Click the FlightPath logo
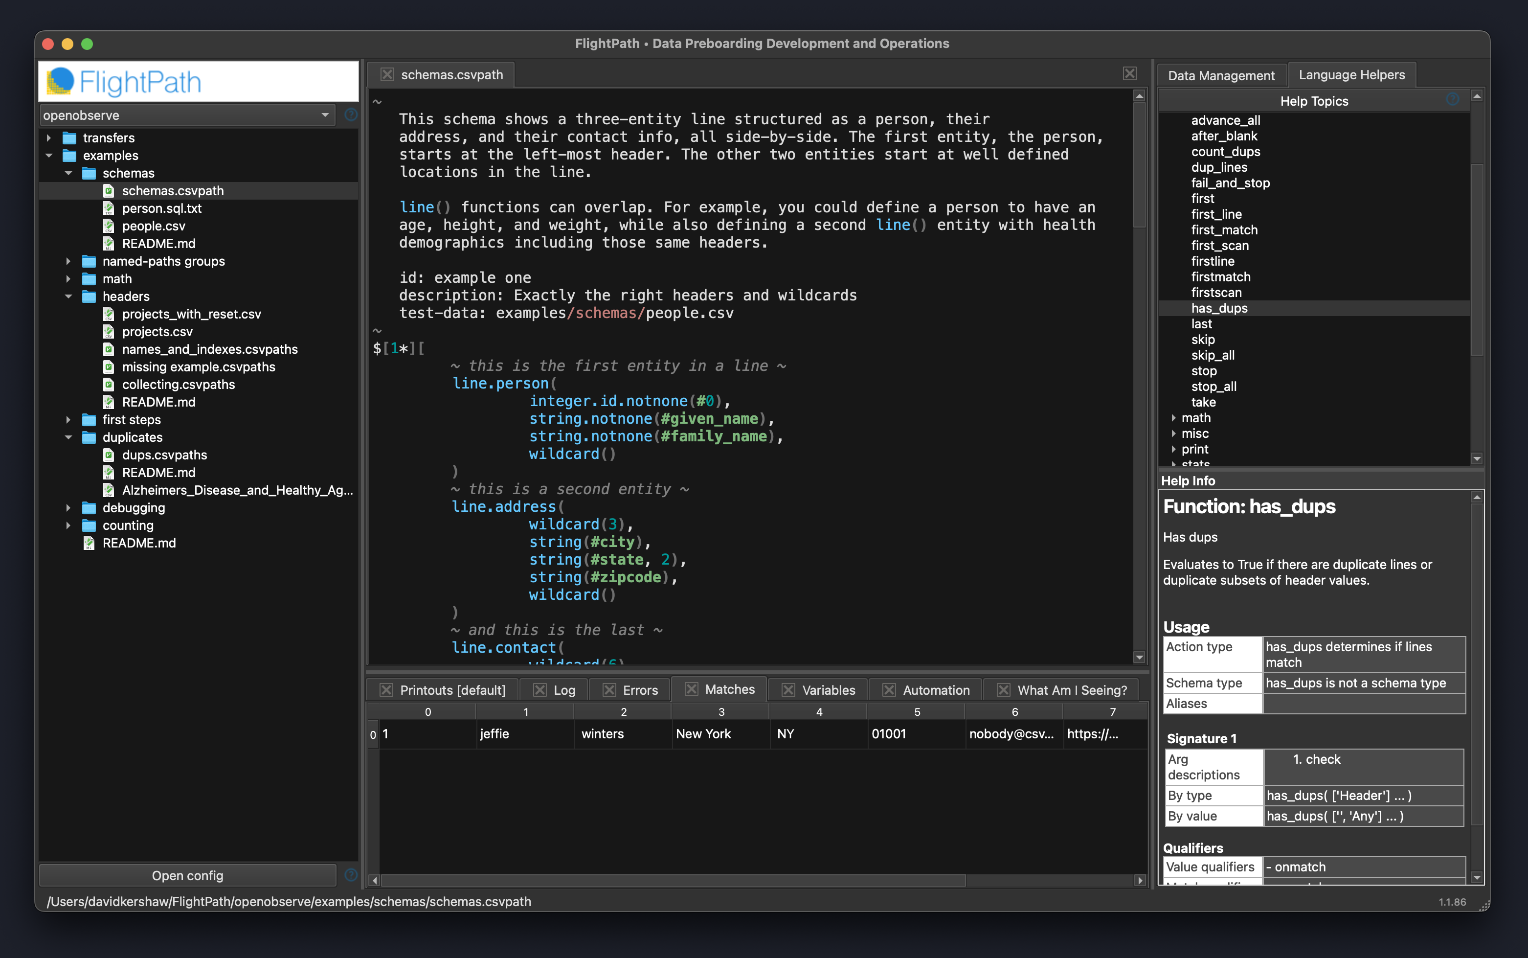Viewport: 1528px width, 958px height. (x=125, y=82)
